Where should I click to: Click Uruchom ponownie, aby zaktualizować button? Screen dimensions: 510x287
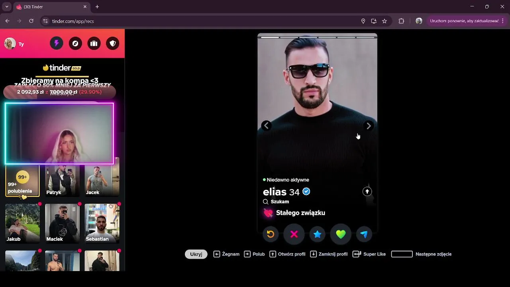pyautogui.click(x=464, y=21)
